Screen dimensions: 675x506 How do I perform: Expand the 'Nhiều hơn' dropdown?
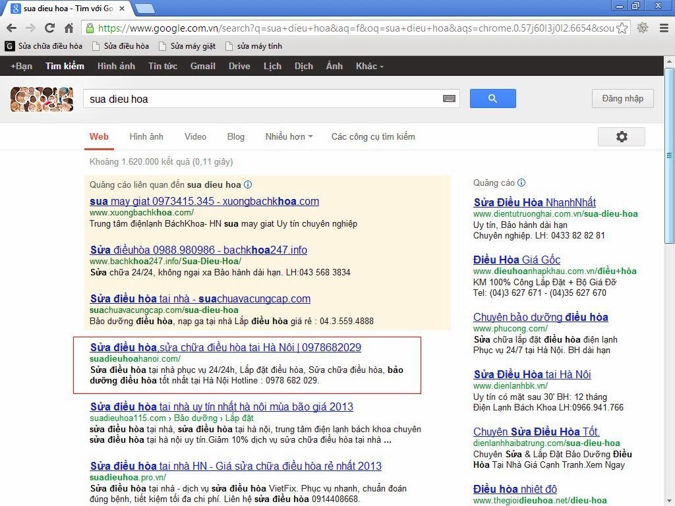pyautogui.click(x=289, y=137)
